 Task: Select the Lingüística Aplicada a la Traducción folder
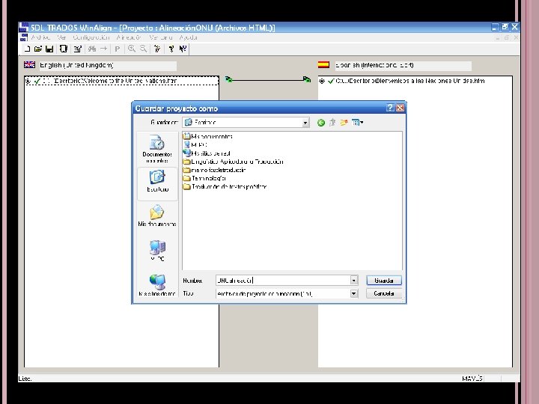tap(233, 162)
